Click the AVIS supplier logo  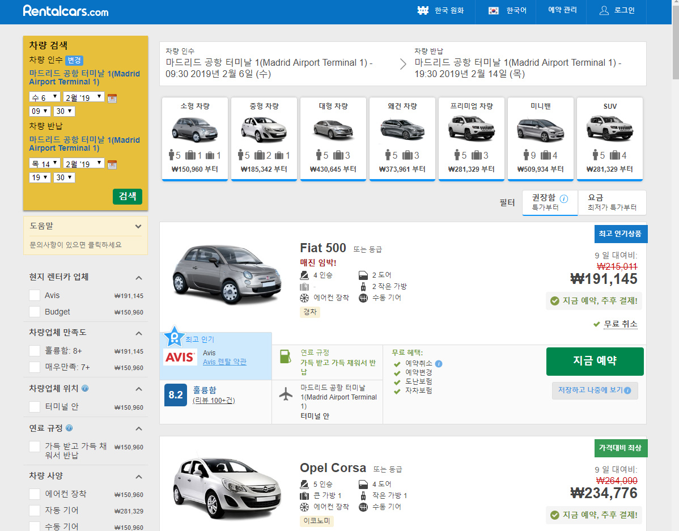[180, 357]
